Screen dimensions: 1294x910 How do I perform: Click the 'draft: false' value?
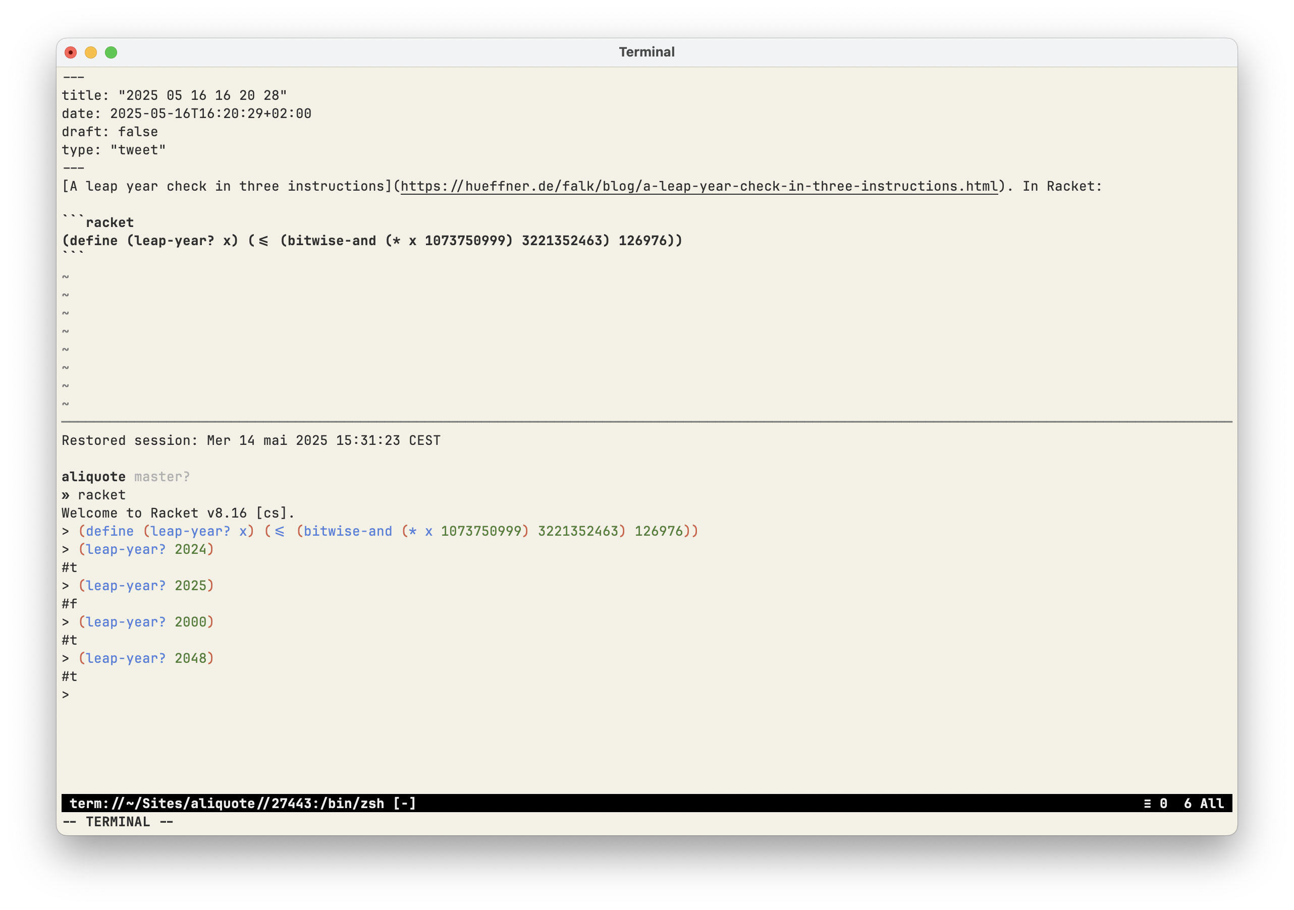[137, 132]
